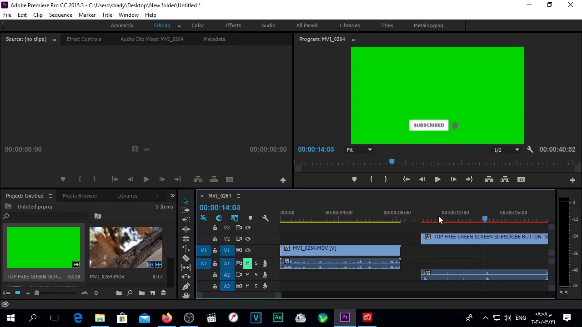Open the Media Browser tab
582x327 pixels.
pyautogui.click(x=80, y=196)
